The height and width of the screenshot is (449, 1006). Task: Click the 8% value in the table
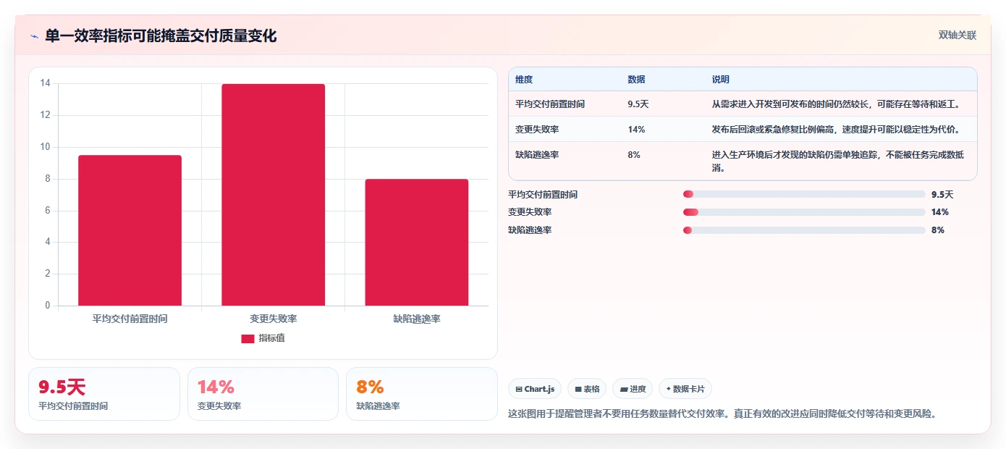[x=634, y=155]
